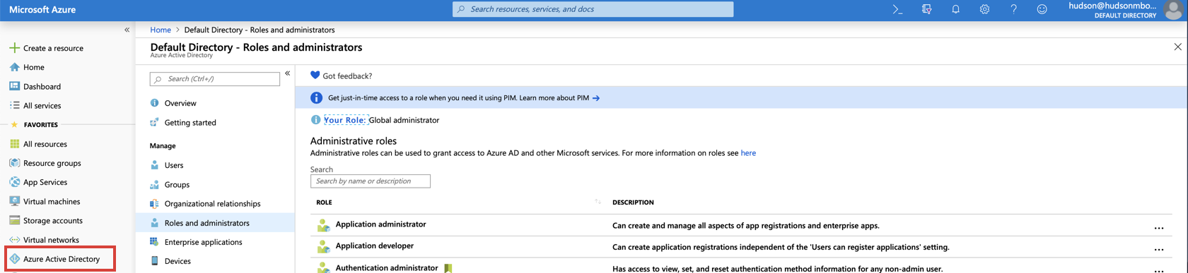Screen dimensions: 1188x273
Task: Open Roles and administrators menu item
Action: point(215,223)
